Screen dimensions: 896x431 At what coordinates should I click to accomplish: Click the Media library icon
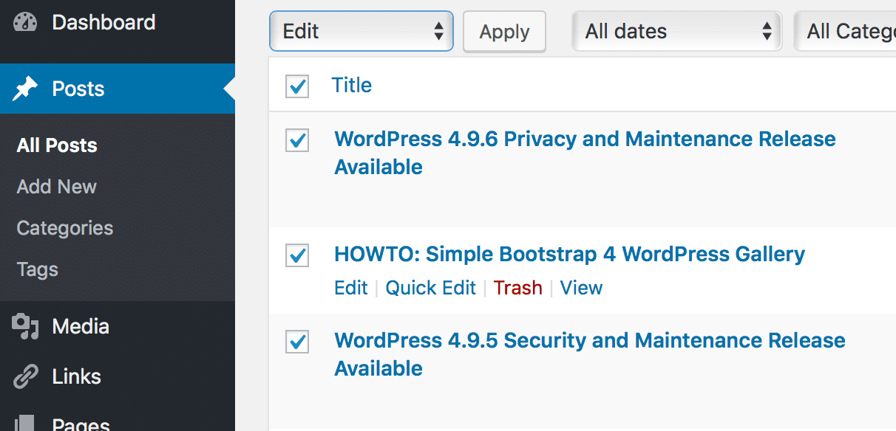point(25,326)
